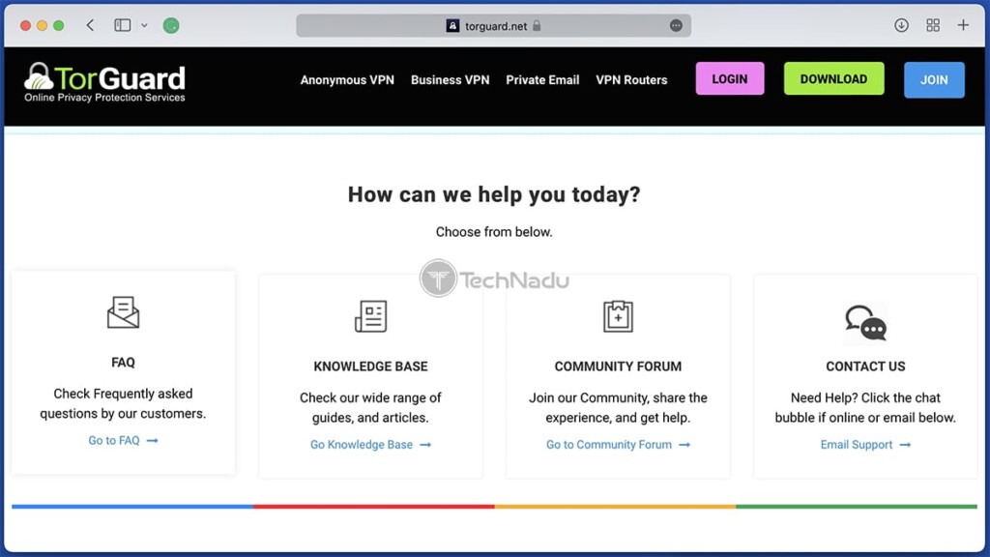Open the Anonymous VPN menu item
Screen dimensions: 990x557
coord(347,80)
